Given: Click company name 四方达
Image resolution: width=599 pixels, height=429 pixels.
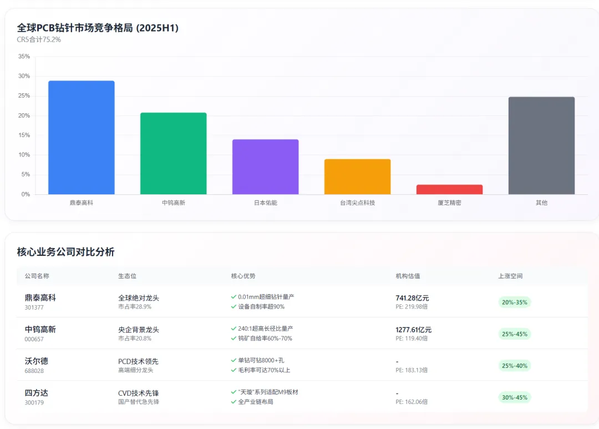Looking at the screenshot, I should (36, 393).
